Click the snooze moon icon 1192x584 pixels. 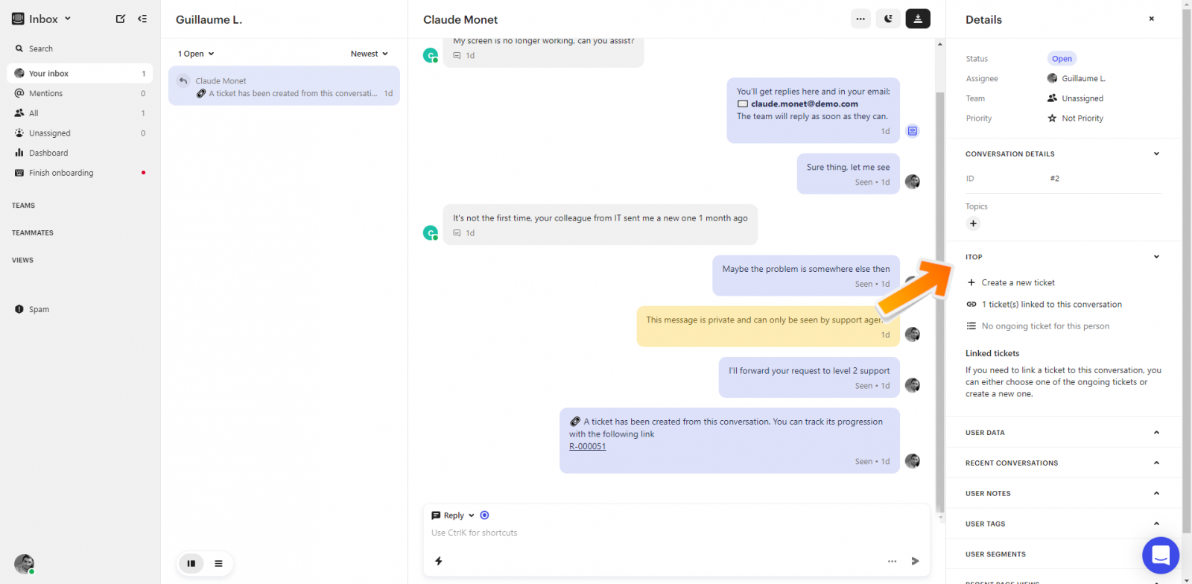[x=888, y=19]
